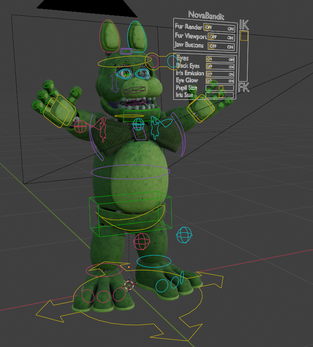Select the IK/FK vertical slider handle
The image size is (313, 347).
point(244,36)
